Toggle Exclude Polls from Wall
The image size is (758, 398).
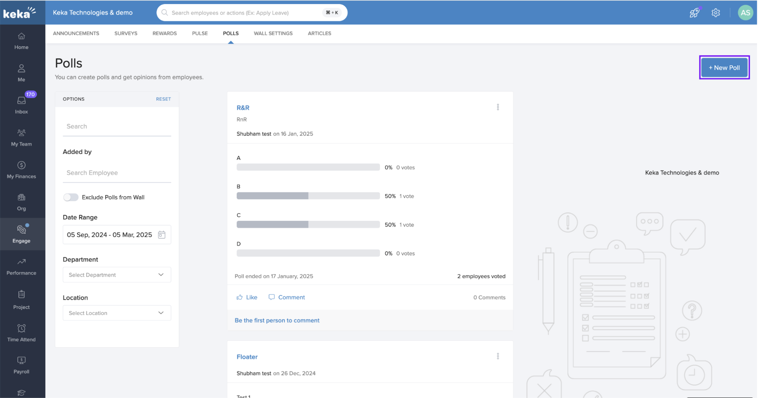coord(71,197)
